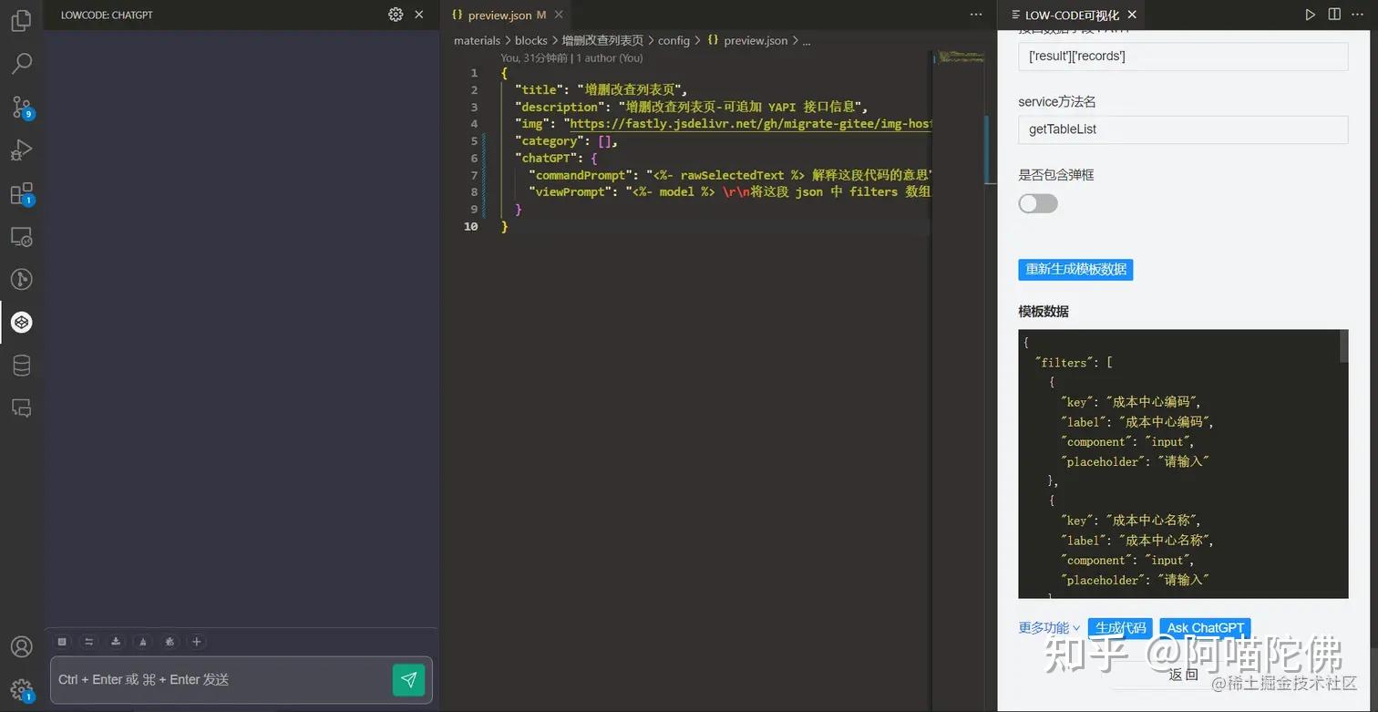
Task: Open ChatGPT panel settings gear
Action: 396,15
